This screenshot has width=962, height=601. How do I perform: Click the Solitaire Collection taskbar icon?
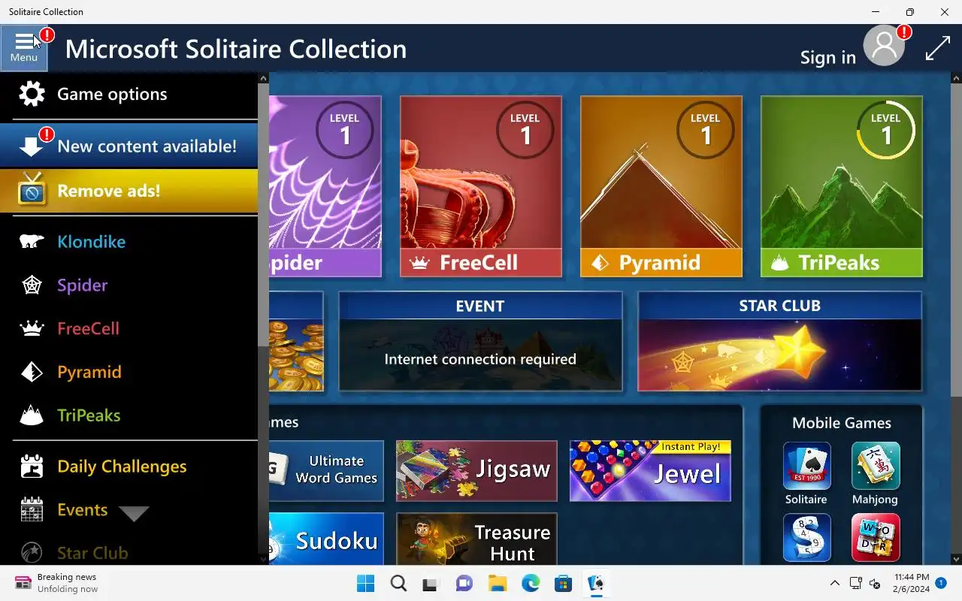coord(597,584)
